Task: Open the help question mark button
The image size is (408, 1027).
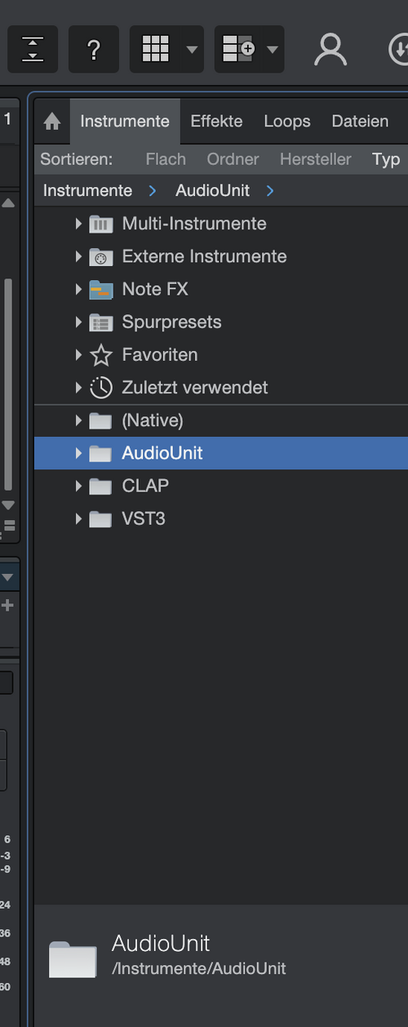Action: pos(94,49)
